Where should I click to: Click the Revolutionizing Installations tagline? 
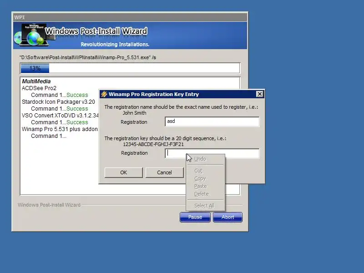(115, 44)
